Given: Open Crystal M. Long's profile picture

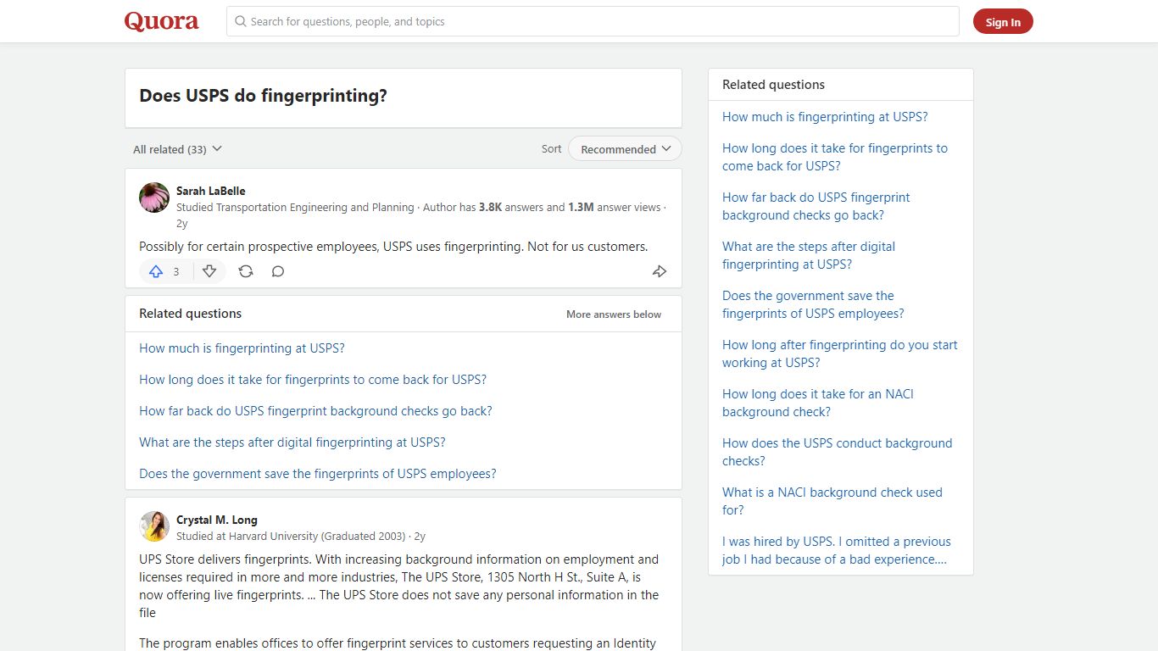Looking at the screenshot, I should coord(154,526).
